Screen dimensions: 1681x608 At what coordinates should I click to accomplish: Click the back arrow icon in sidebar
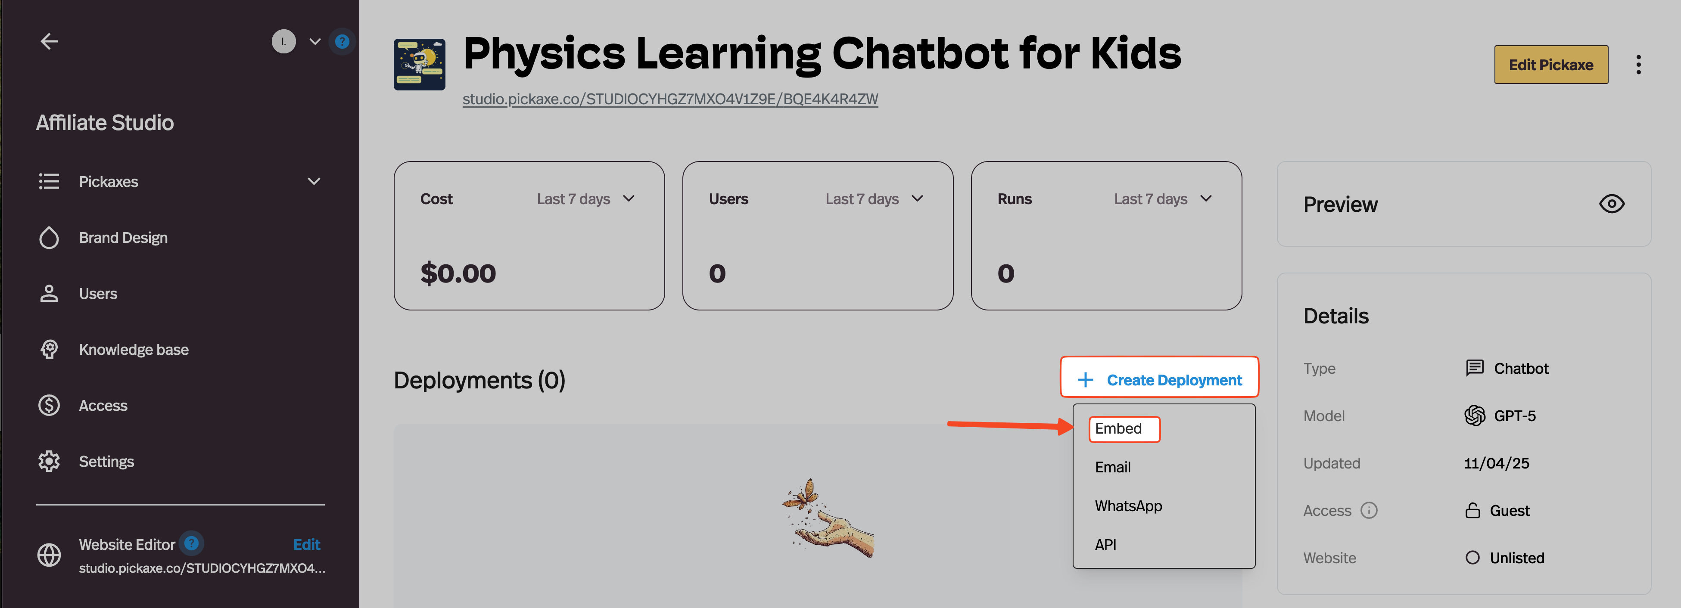(x=49, y=42)
